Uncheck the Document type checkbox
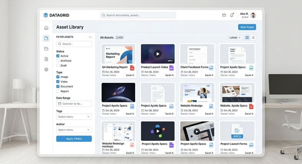 click(58, 86)
